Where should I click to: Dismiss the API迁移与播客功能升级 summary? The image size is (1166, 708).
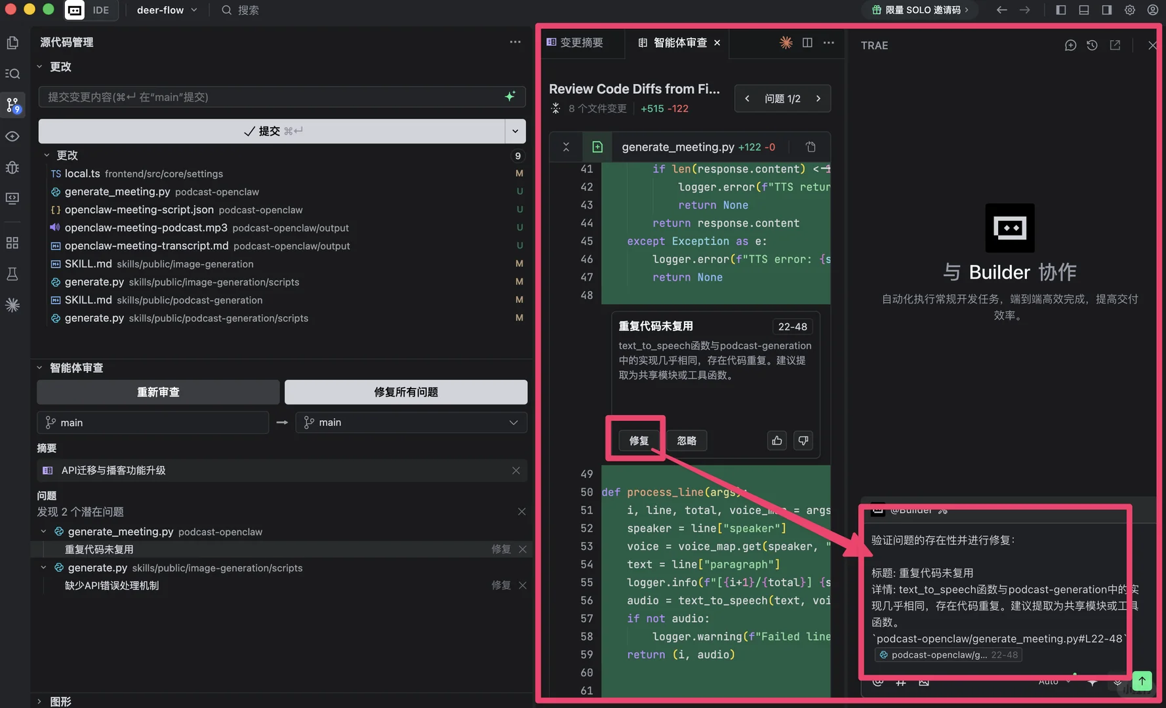[516, 471]
